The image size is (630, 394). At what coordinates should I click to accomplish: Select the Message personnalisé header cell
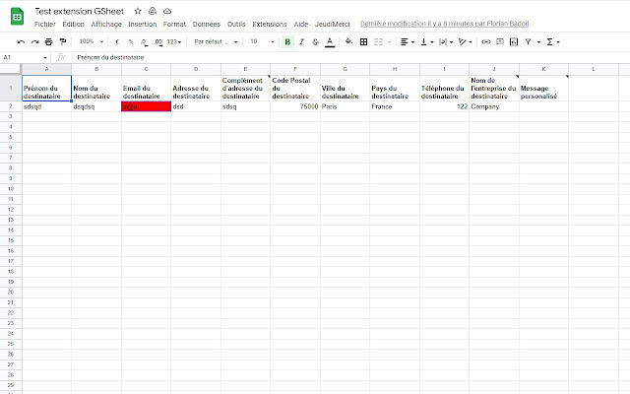tap(543, 88)
